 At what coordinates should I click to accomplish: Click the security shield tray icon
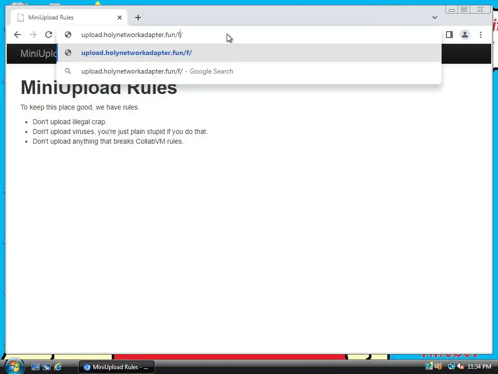(438, 366)
